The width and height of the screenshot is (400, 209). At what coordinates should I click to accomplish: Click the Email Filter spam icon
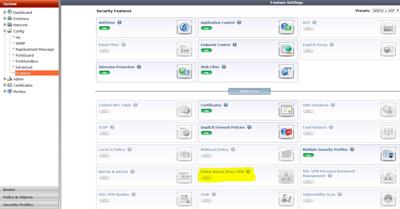(x=184, y=49)
